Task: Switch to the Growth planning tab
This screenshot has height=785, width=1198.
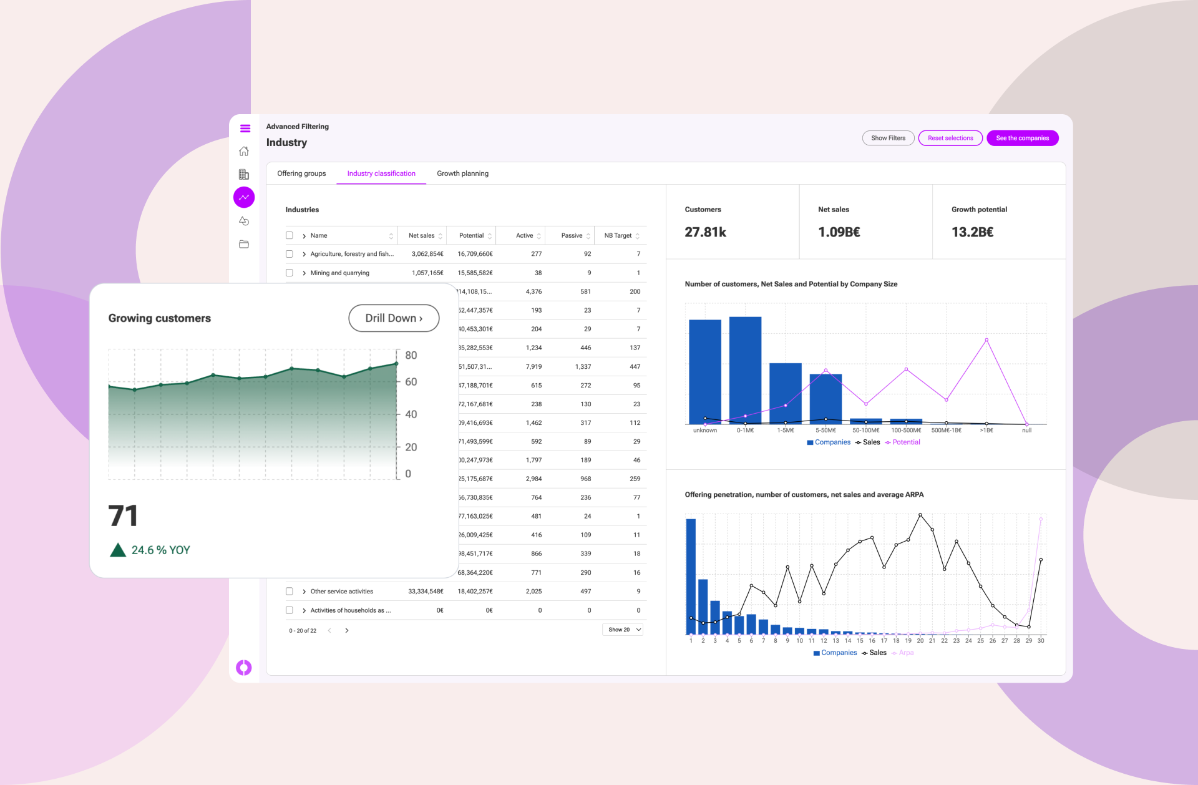Action: pos(462,173)
